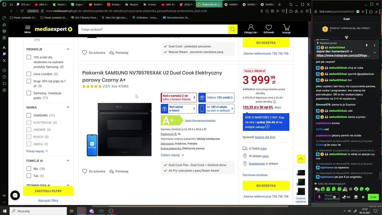This screenshot has width=382, height=215.
Task: Click the yellow back-to-top arrow button
Action: click(x=301, y=159)
